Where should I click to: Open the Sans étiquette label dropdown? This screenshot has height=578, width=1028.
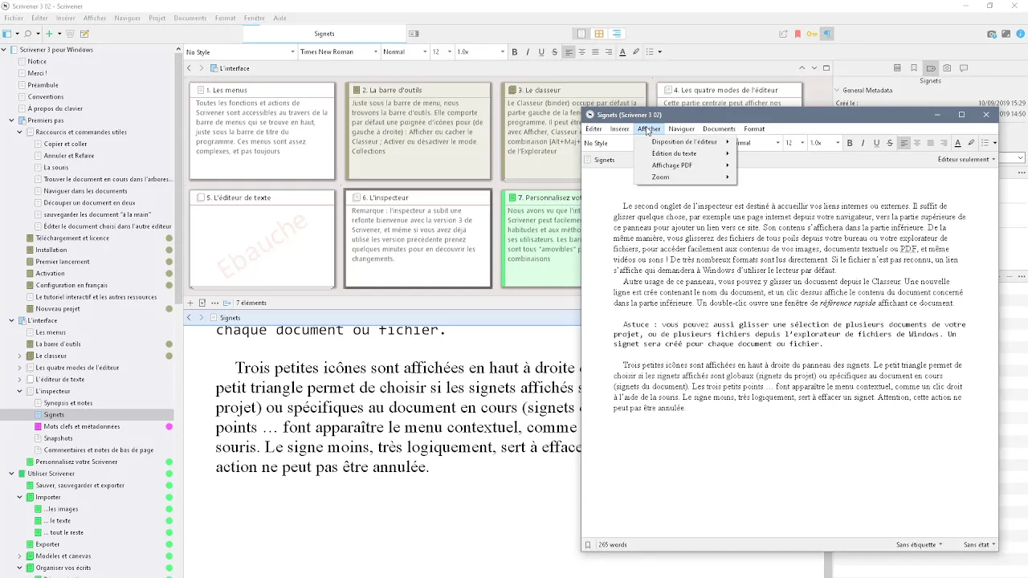(x=919, y=544)
